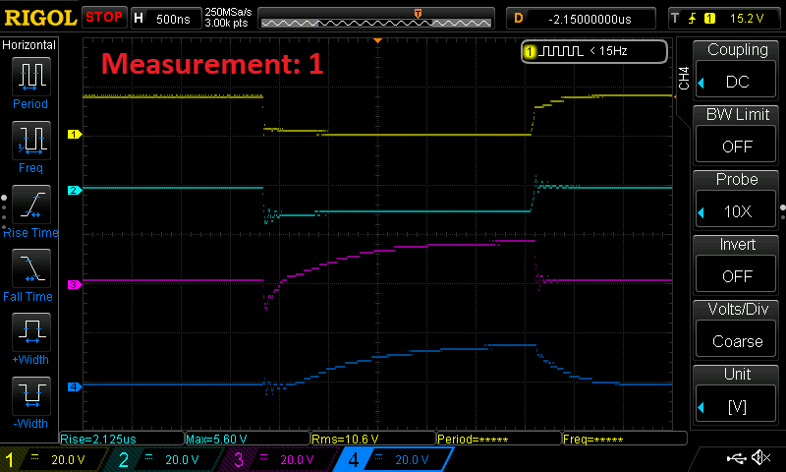The width and height of the screenshot is (786, 472).
Task: Click the H 500ns timebase field
Action: pyautogui.click(x=166, y=19)
